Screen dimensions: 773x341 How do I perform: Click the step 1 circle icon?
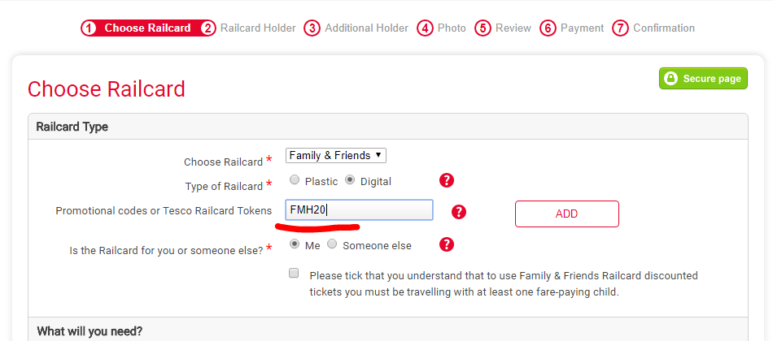(89, 28)
